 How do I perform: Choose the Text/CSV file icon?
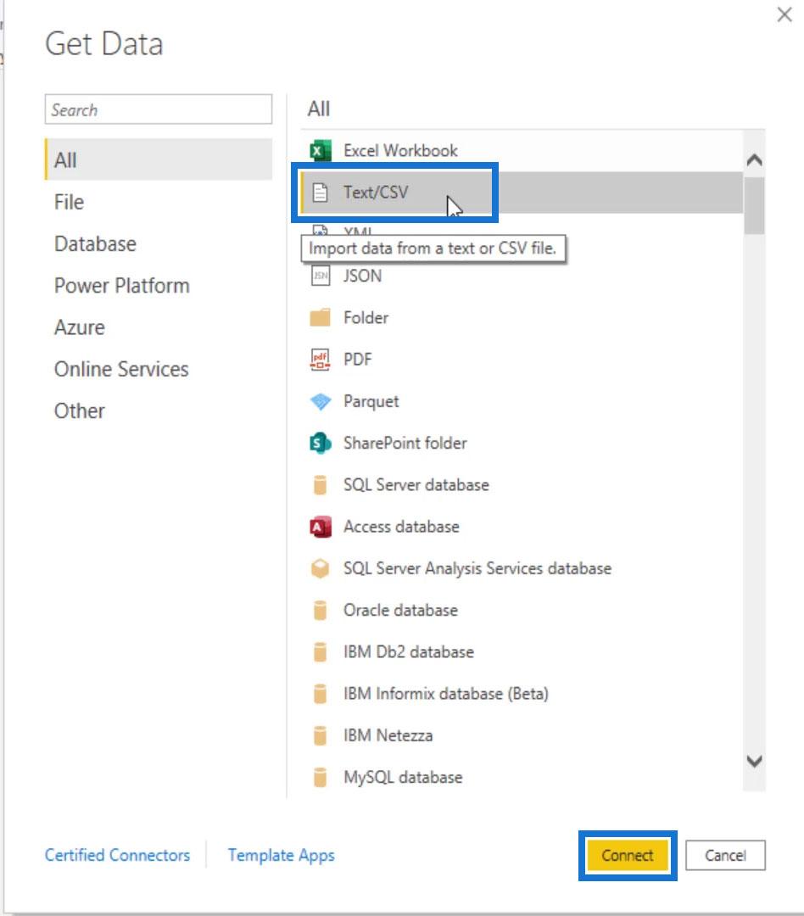pyautogui.click(x=321, y=193)
